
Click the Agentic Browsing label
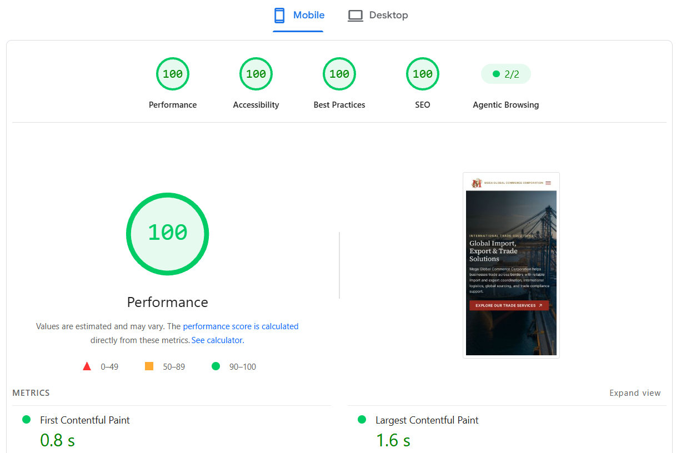click(x=506, y=105)
